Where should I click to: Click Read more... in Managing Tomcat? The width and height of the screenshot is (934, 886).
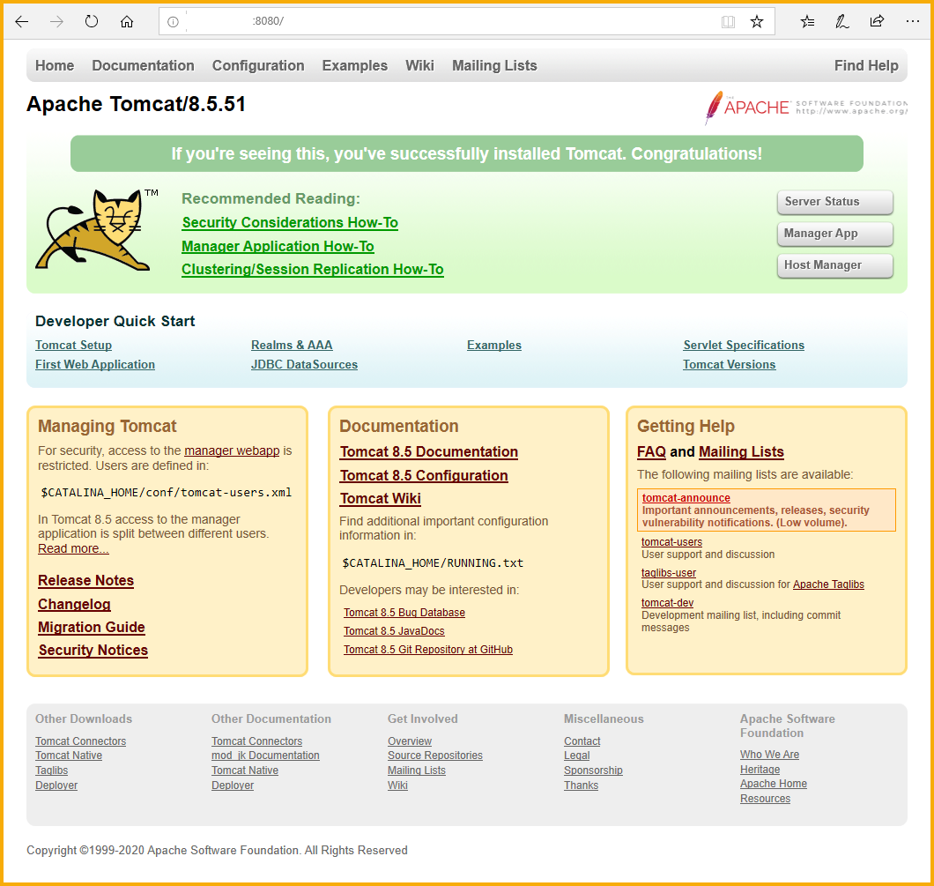(x=73, y=548)
